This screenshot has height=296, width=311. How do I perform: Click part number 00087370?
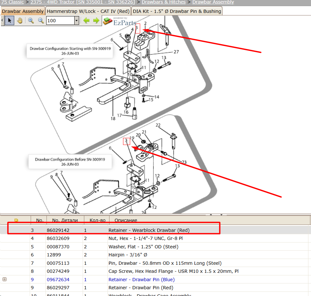pyautogui.click(x=58, y=246)
